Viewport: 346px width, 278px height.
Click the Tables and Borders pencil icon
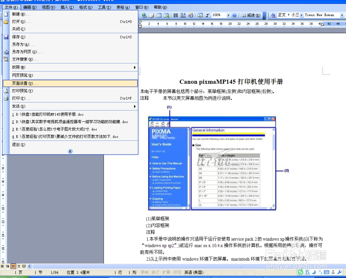[x=152, y=15]
